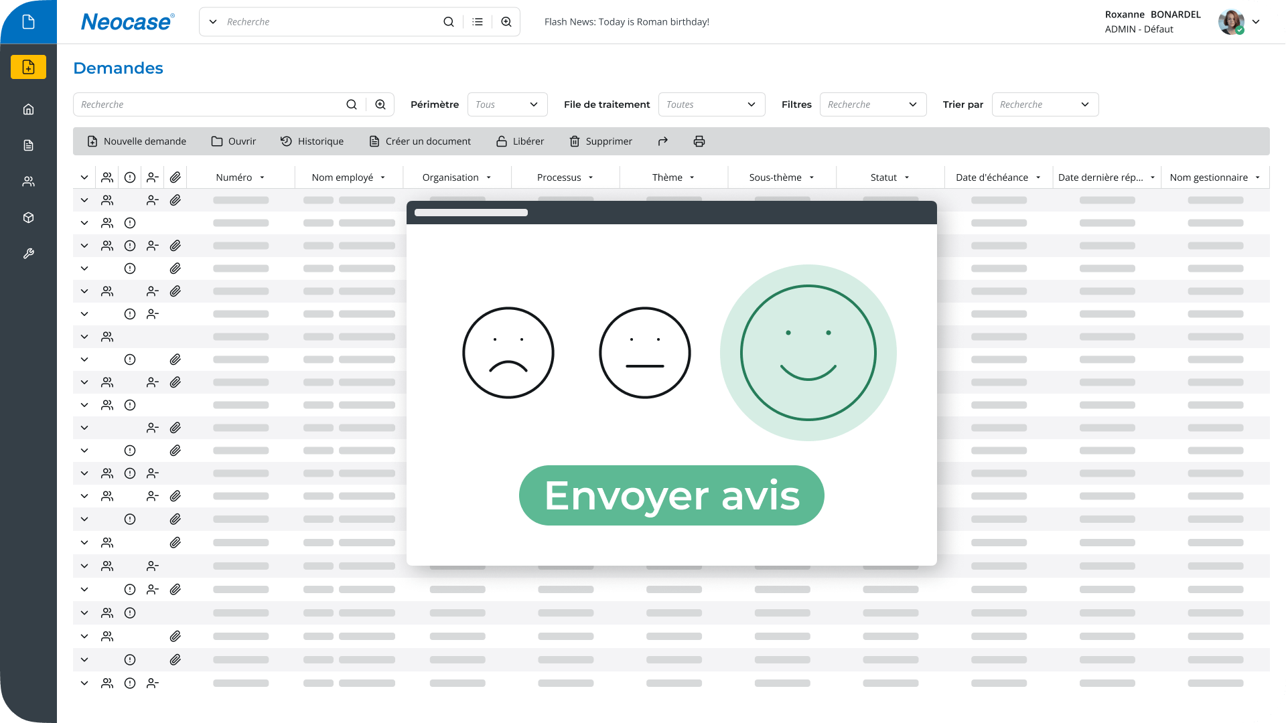Click 'Envoyer avis' button to submit feedback
This screenshot has width=1286, height=723.
click(x=671, y=495)
